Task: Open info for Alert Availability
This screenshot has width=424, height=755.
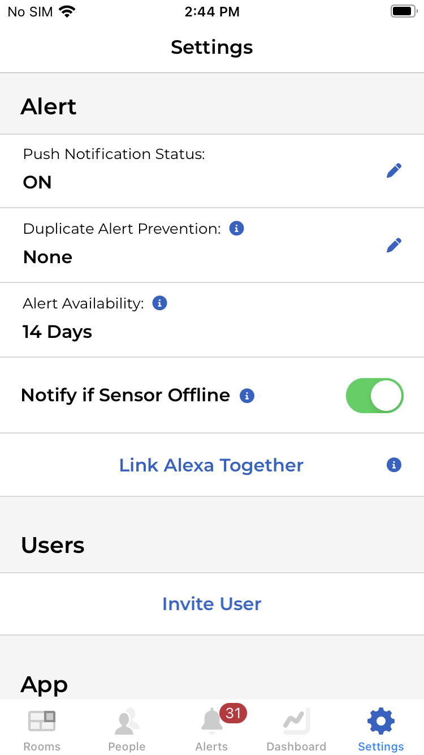Action: [x=160, y=303]
